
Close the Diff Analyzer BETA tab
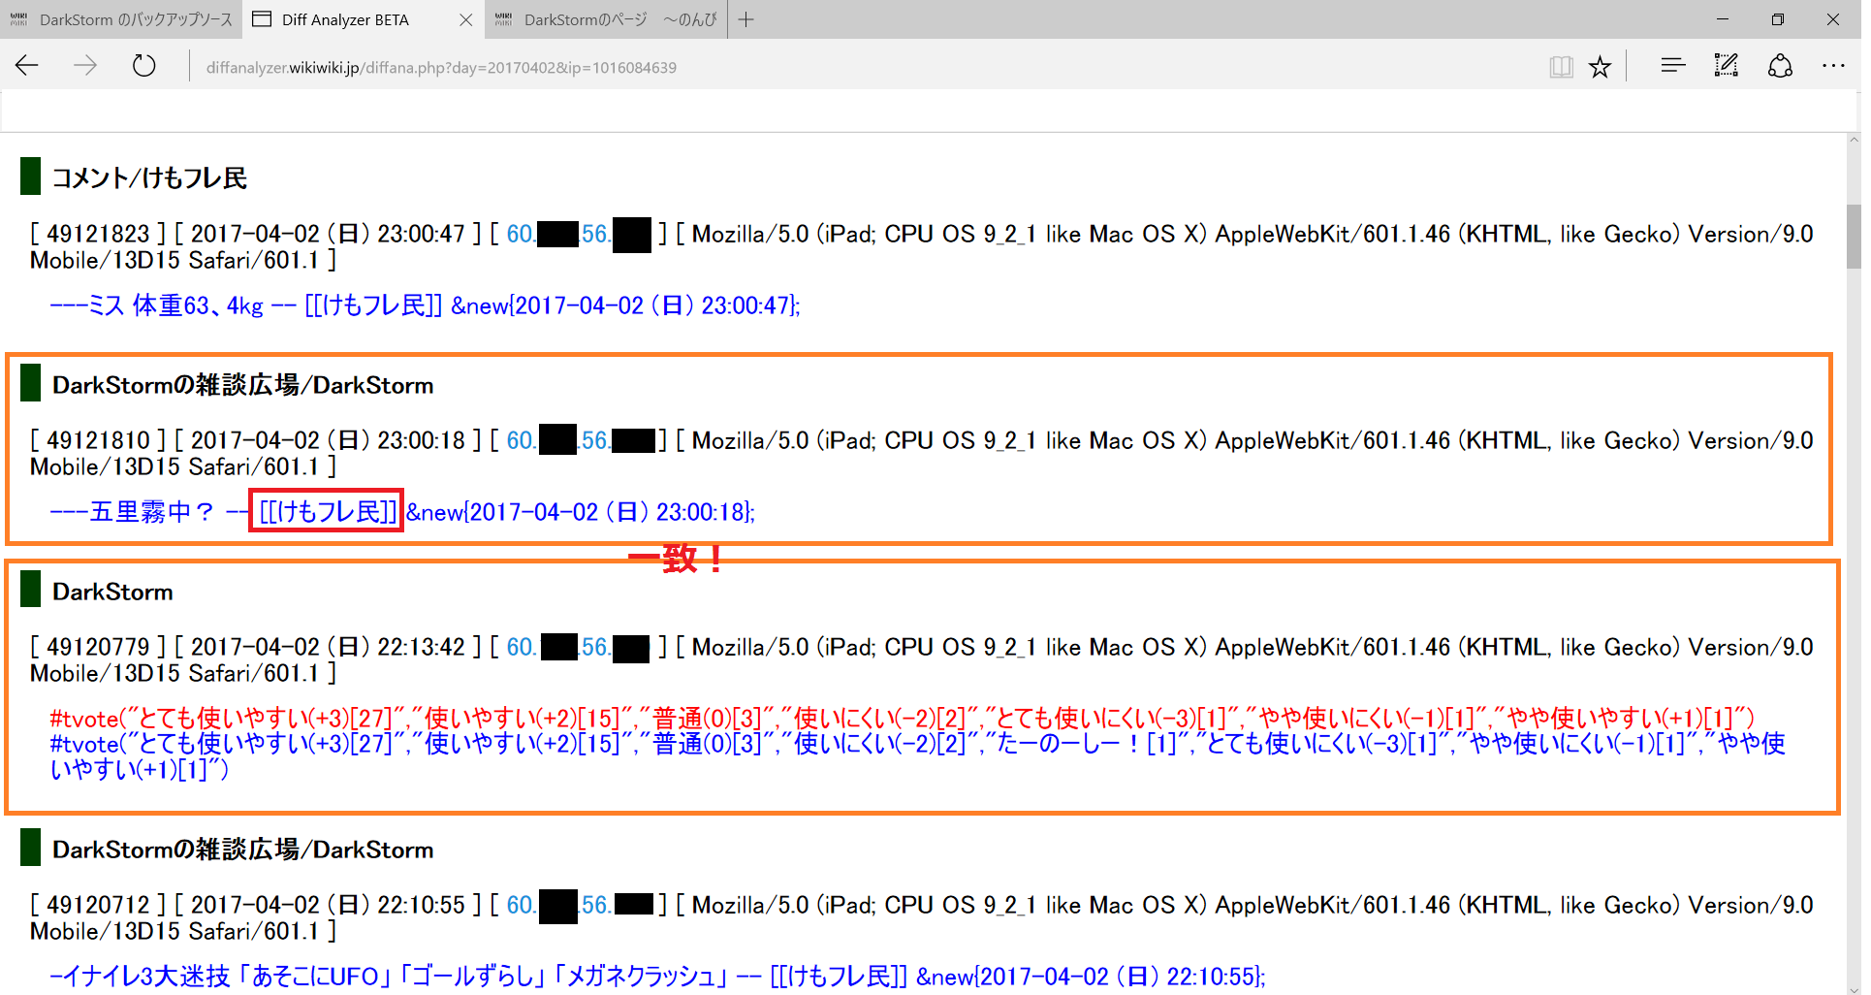(x=465, y=19)
